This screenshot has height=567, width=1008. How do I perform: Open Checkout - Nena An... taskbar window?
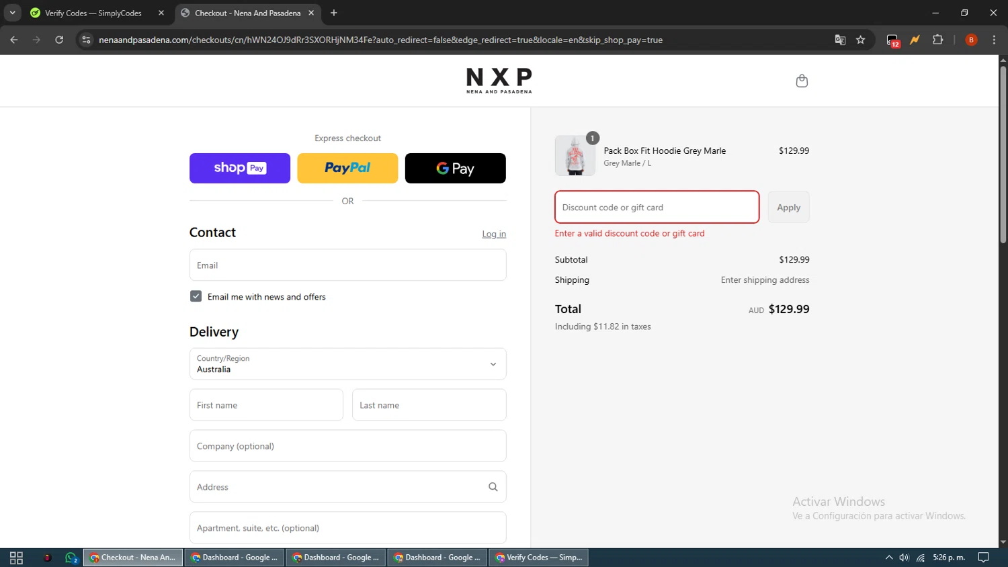[133, 558]
